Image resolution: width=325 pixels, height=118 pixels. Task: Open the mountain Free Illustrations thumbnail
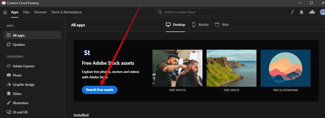(286, 68)
